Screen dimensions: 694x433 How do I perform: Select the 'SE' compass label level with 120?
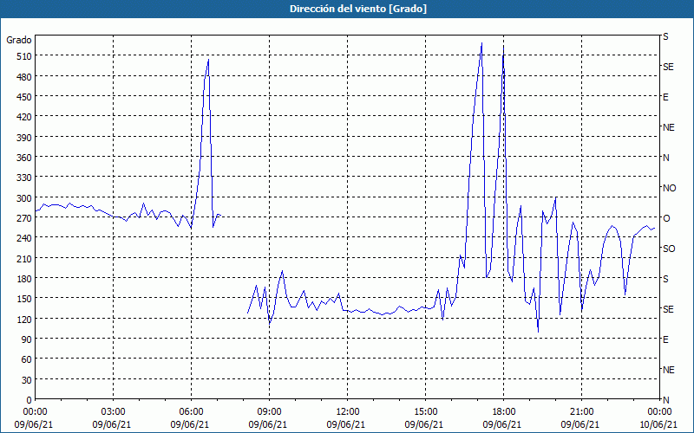(668, 309)
